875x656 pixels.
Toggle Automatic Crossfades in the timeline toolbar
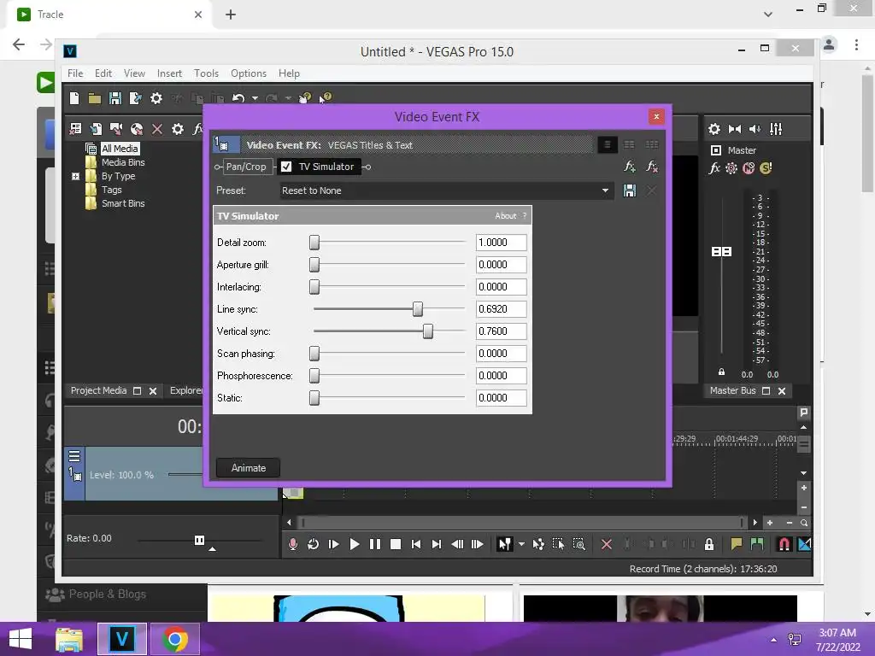(x=805, y=544)
